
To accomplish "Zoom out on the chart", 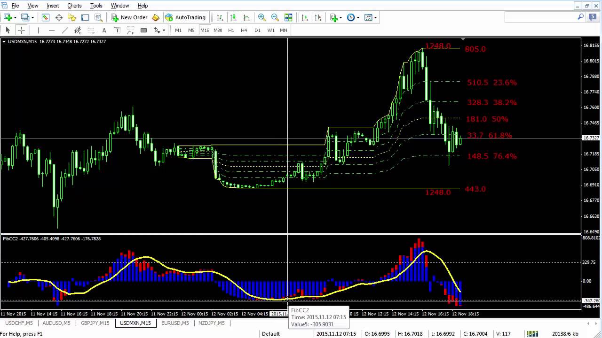I will click(x=275, y=17).
